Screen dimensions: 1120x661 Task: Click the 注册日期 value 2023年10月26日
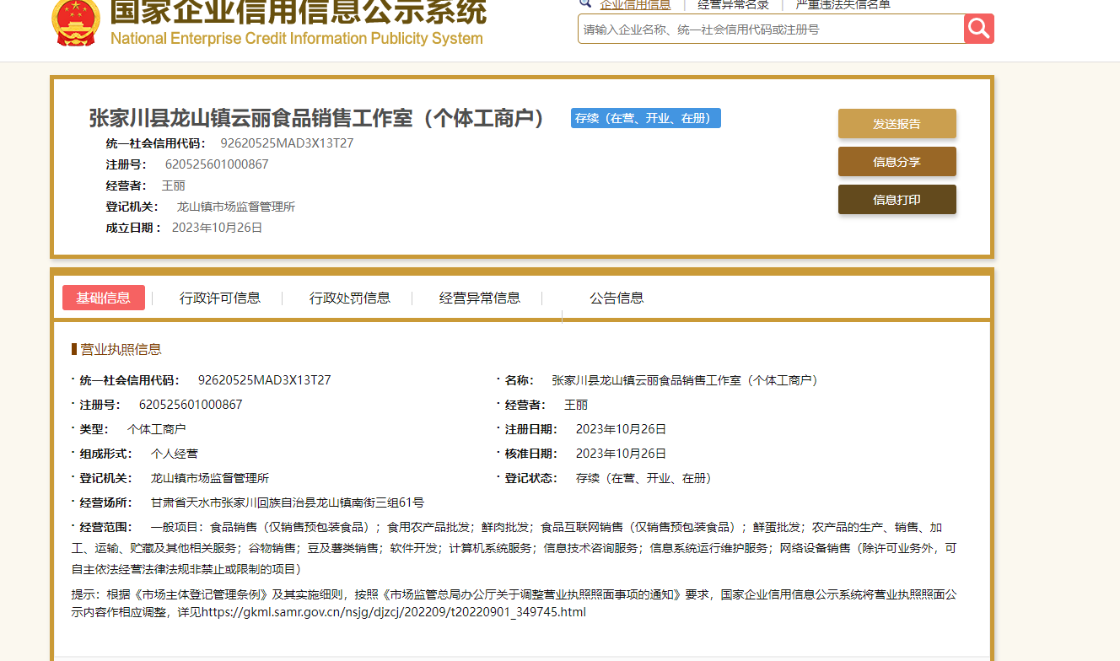point(621,429)
